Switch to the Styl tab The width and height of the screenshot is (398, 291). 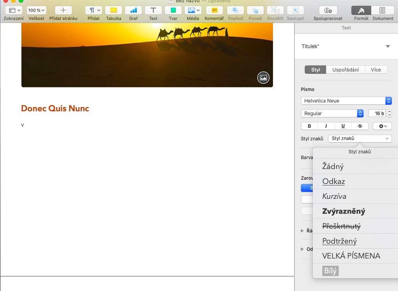coord(315,70)
